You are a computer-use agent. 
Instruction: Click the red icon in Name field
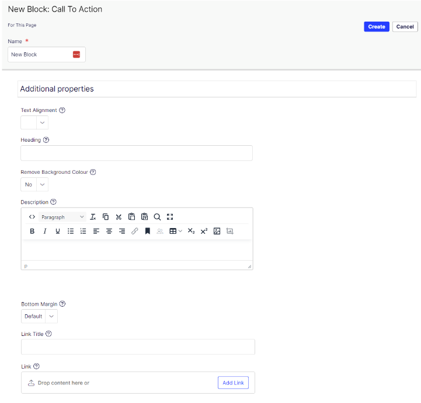click(x=76, y=54)
